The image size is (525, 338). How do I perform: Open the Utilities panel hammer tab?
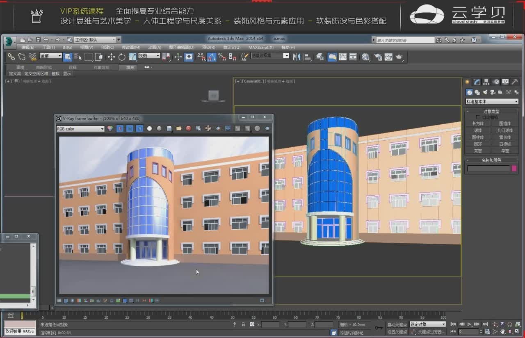coord(515,82)
